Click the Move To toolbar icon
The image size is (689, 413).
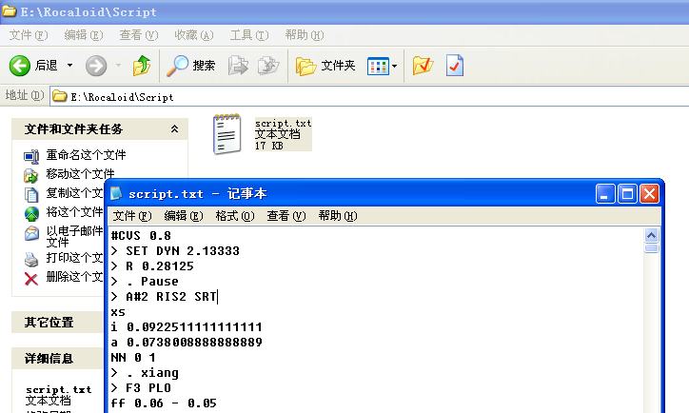point(238,66)
